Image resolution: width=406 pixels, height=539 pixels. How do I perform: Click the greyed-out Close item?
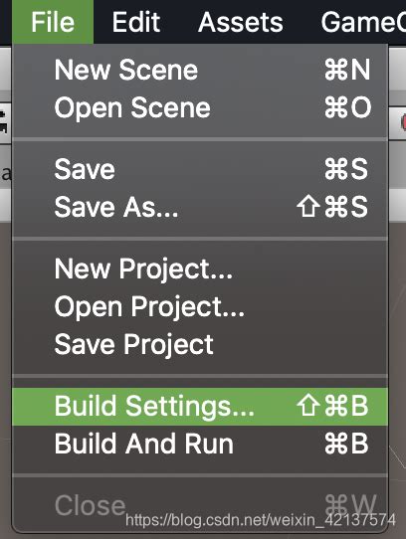point(200,505)
